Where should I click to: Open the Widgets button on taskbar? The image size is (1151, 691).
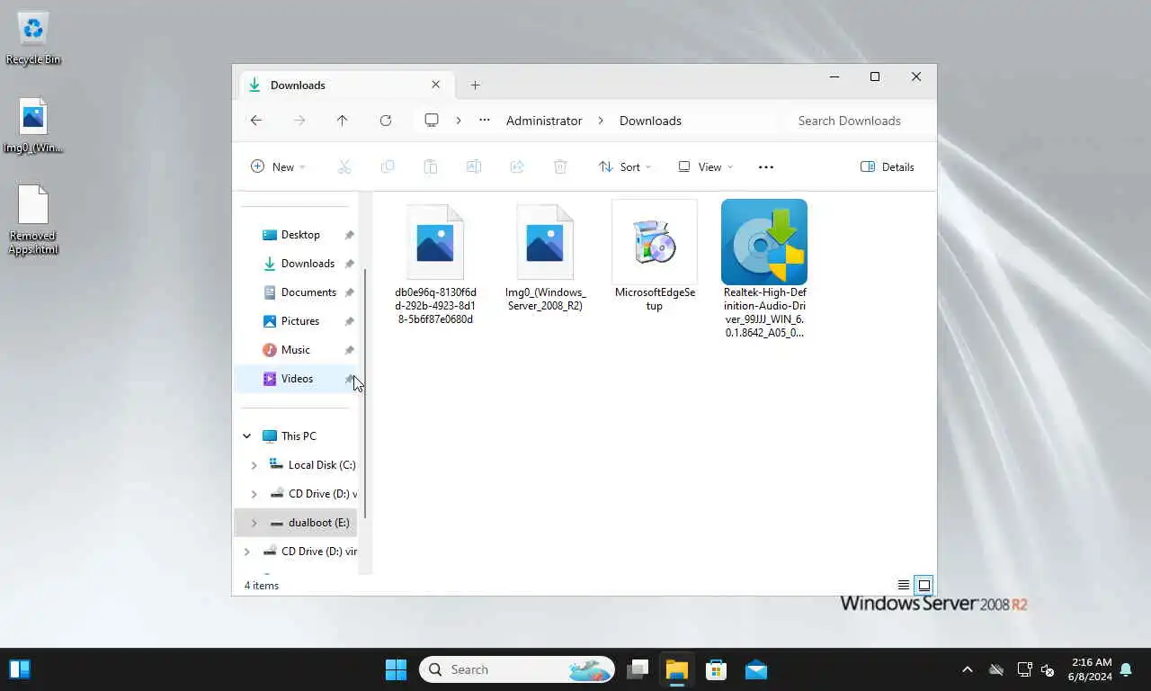click(20, 669)
